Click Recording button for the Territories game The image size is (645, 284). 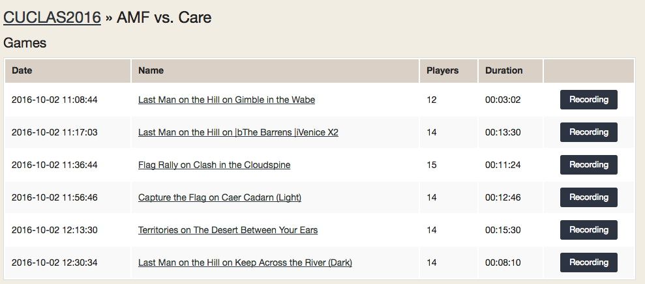588,230
